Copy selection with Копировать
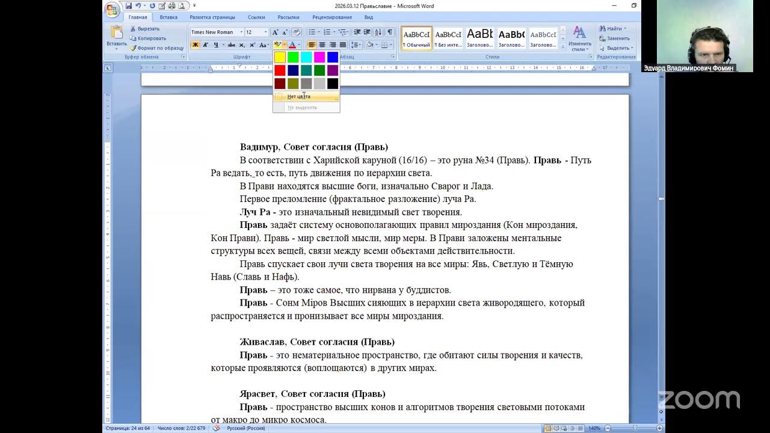770x433 pixels. click(x=147, y=38)
